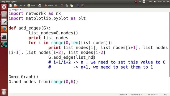Click the 'print list_nodes' line
The image size is (170, 96).
(x=48, y=38)
